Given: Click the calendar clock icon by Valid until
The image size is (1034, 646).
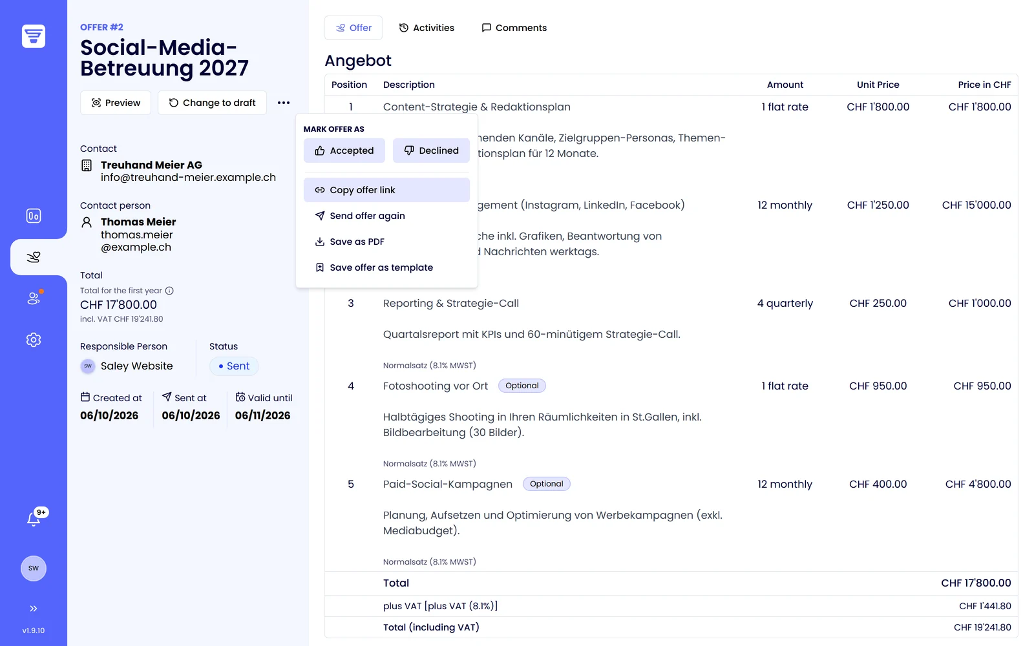Looking at the screenshot, I should tap(240, 397).
